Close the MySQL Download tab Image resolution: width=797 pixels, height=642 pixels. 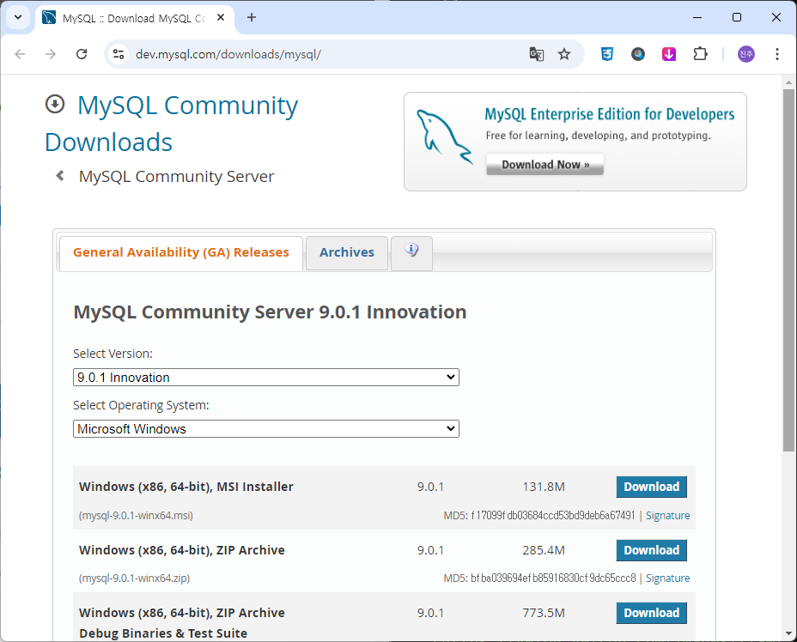click(x=221, y=18)
